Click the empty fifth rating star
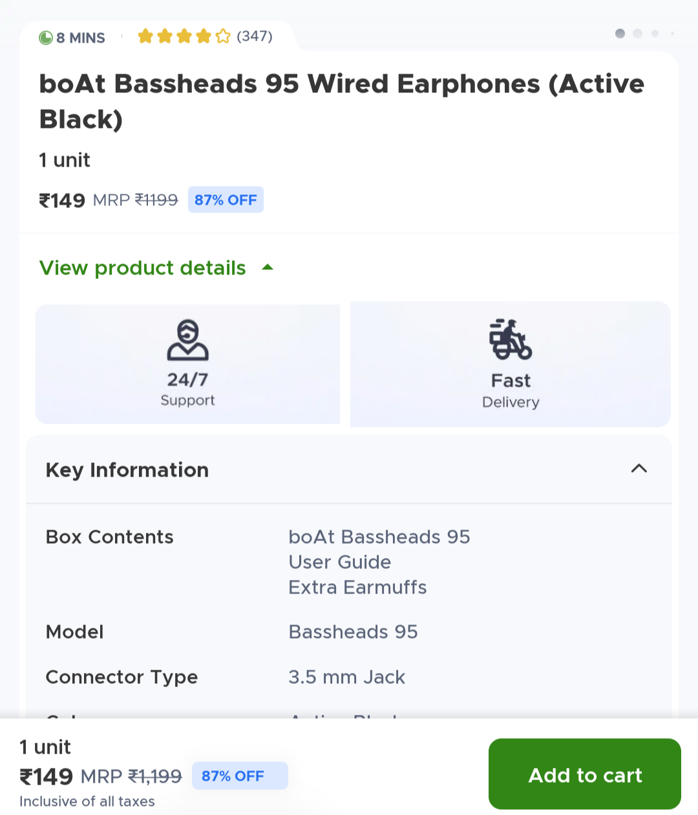Image resolution: width=698 pixels, height=815 pixels. coord(223,36)
